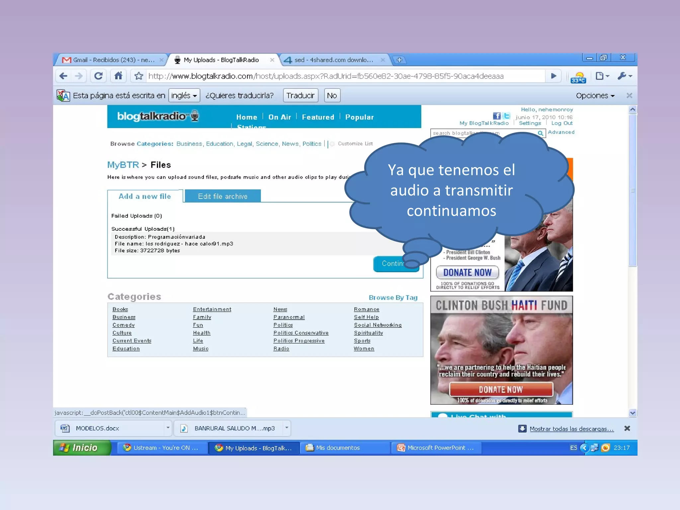This screenshot has width=680, height=510.
Task: Click the blogtalkradio logo
Action: pyautogui.click(x=158, y=116)
